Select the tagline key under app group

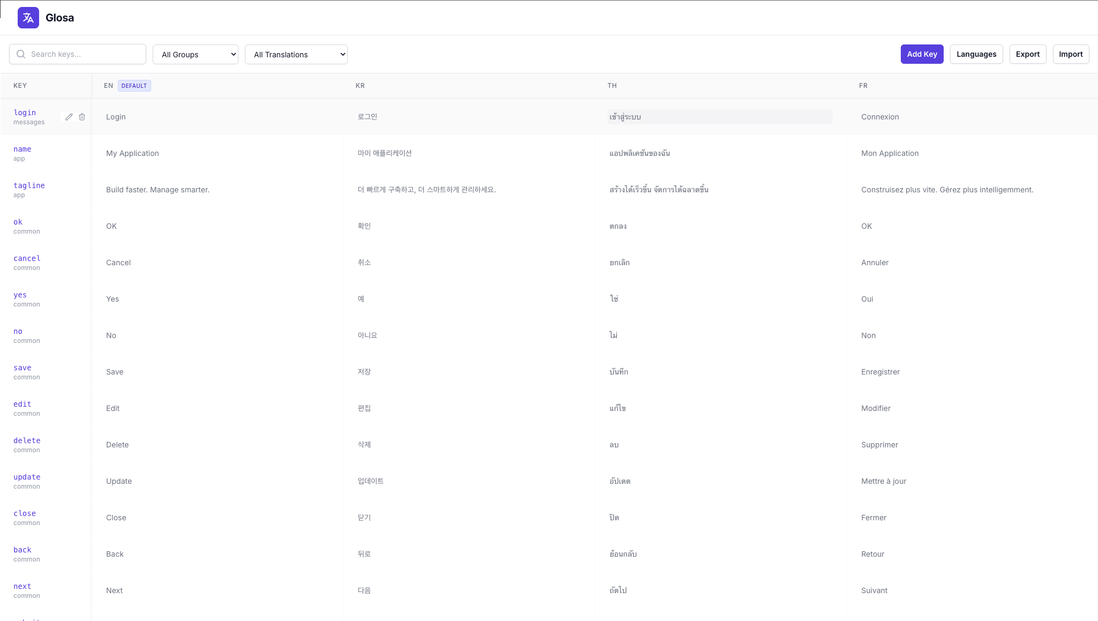pyautogui.click(x=29, y=185)
